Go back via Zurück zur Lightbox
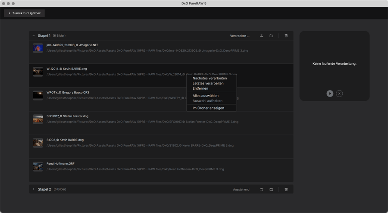This screenshot has height=213, width=388. tap(24, 13)
